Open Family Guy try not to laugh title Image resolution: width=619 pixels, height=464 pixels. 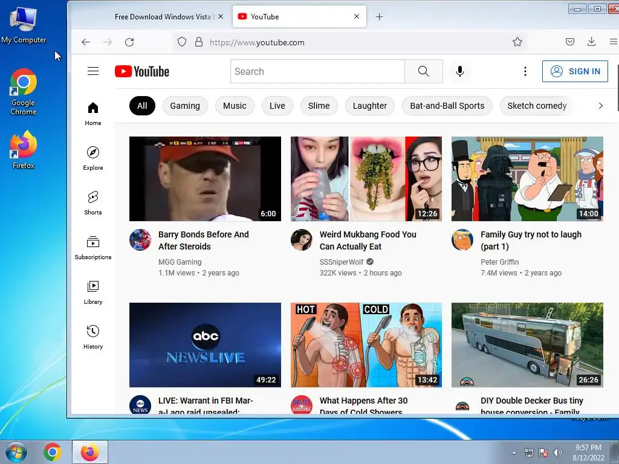531,240
